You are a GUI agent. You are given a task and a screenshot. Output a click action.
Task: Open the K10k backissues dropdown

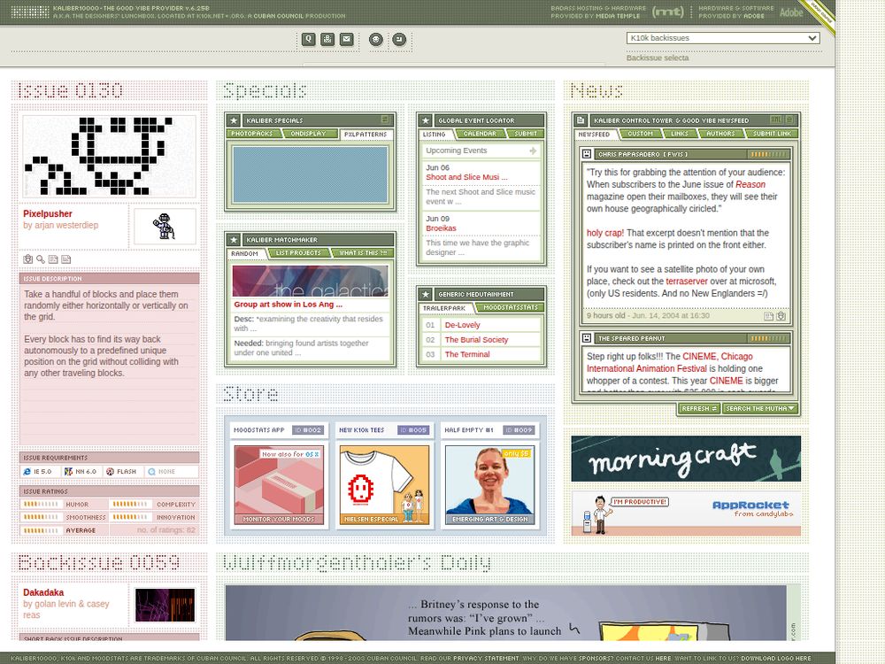pyautogui.click(x=723, y=38)
